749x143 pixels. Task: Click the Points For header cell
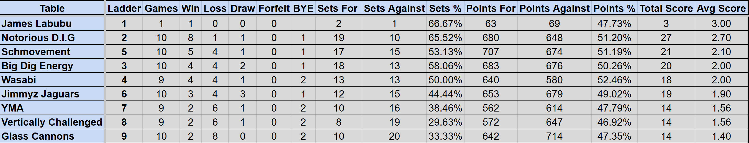pos(491,8)
